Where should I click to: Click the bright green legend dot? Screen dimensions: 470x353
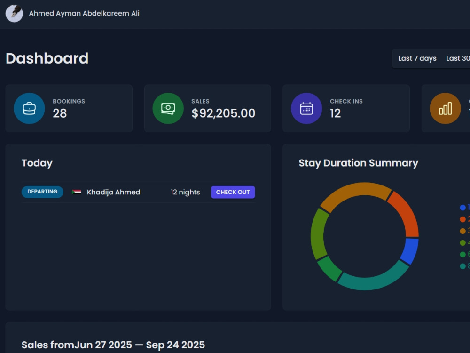(462, 254)
